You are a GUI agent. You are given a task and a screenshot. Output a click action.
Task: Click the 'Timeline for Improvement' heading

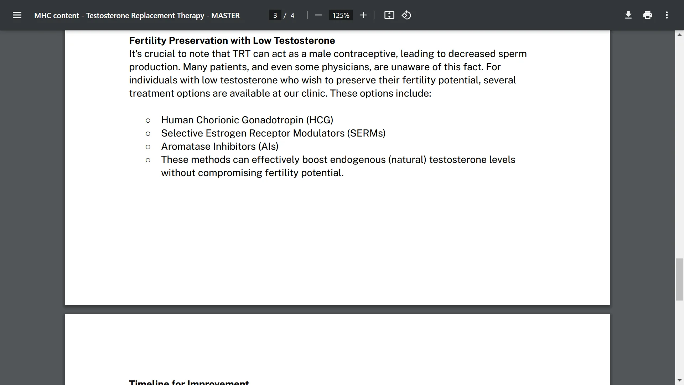click(189, 382)
